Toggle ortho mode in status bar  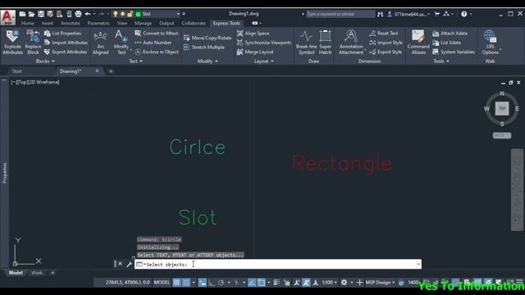(212, 283)
